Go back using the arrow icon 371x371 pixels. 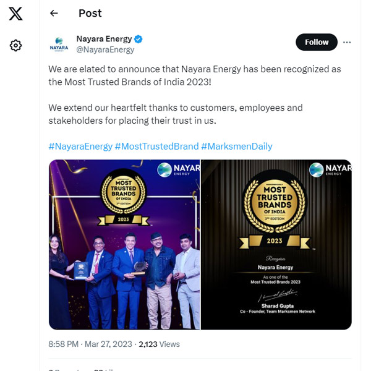pos(54,13)
